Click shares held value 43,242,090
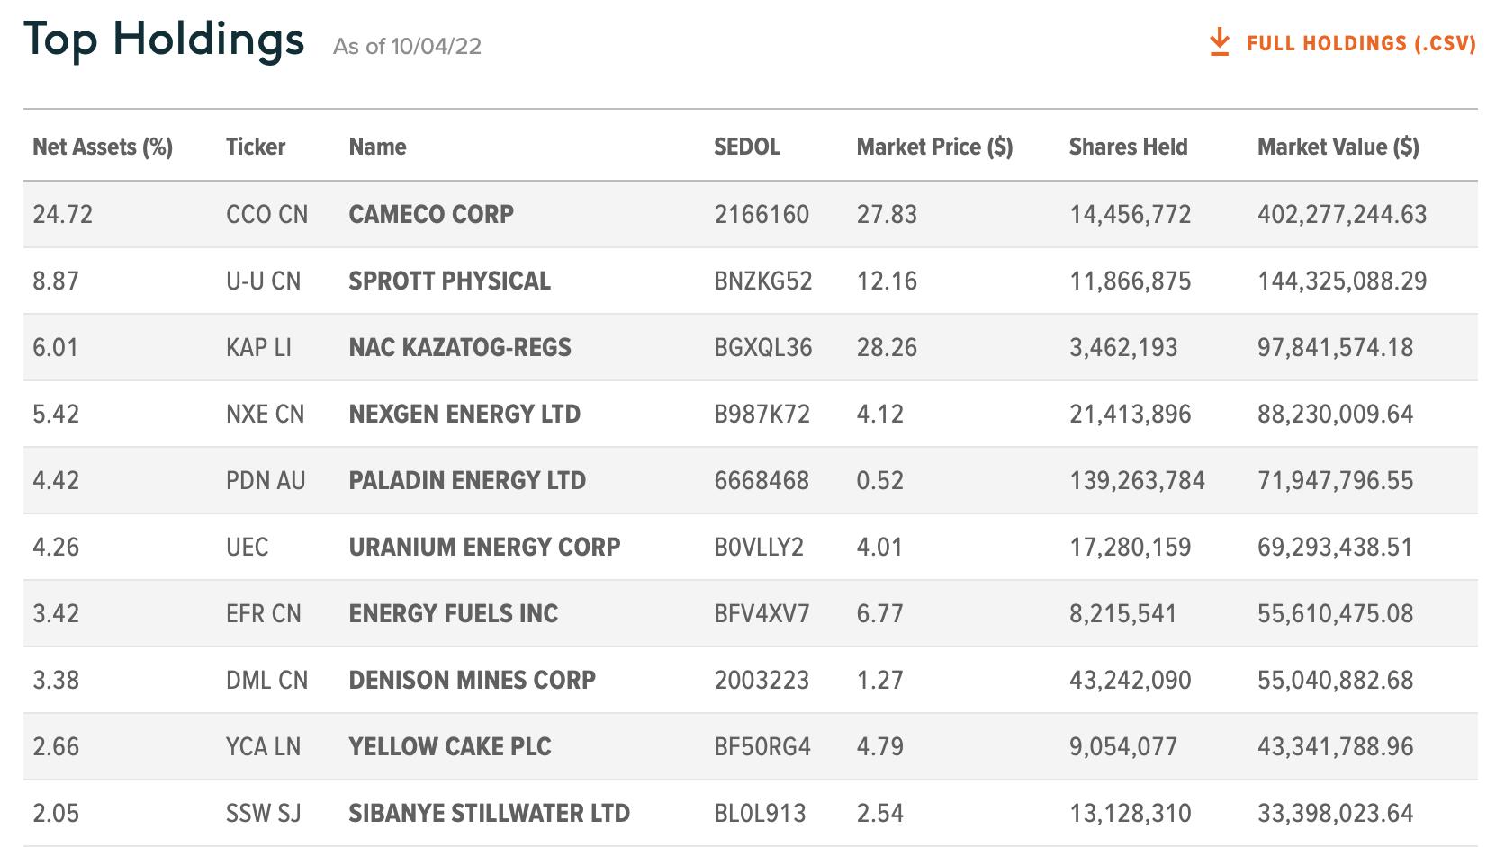The width and height of the screenshot is (1487, 847). point(1130,680)
